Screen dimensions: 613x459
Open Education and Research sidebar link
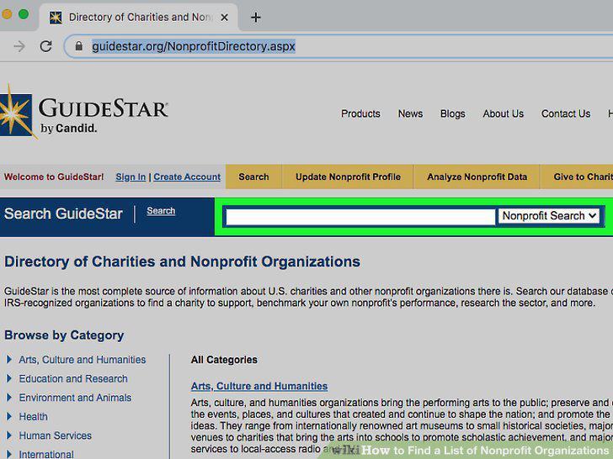tap(73, 378)
